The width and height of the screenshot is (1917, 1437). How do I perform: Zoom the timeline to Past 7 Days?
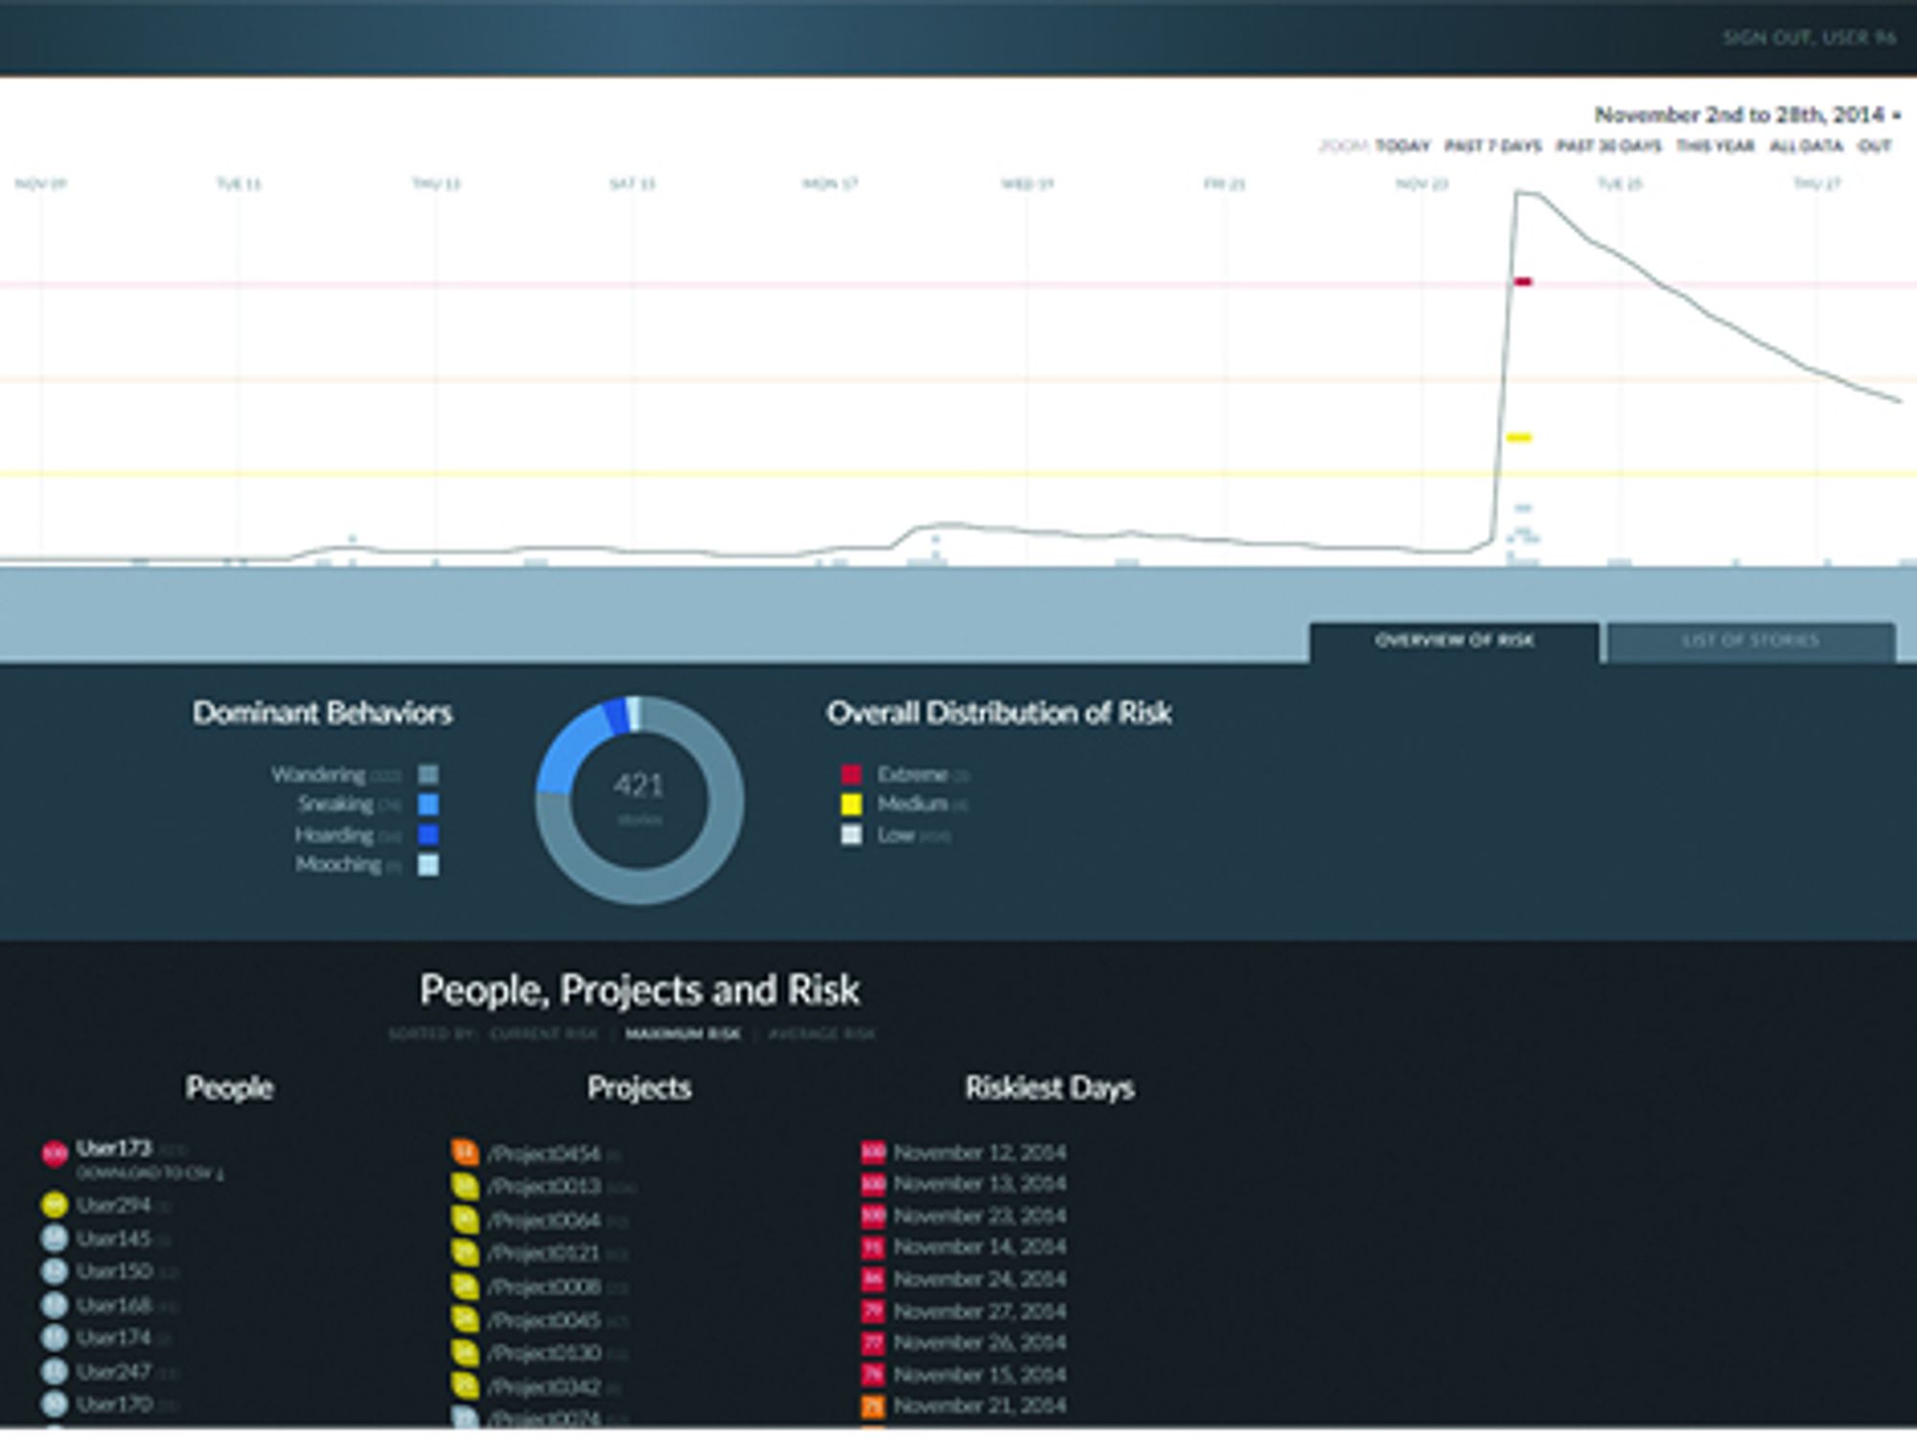(x=1493, y=147)
